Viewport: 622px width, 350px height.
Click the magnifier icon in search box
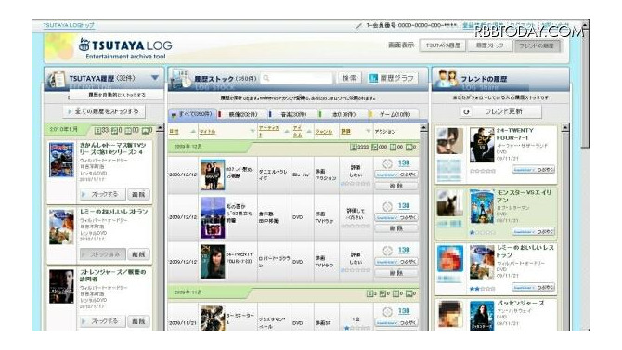click(x=266, y=78)
